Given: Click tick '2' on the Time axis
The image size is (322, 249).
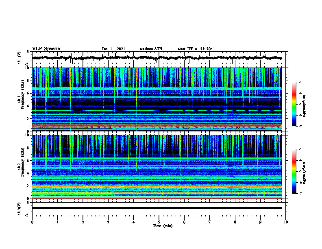Looking at the screenshot, I should pos(83,222).
